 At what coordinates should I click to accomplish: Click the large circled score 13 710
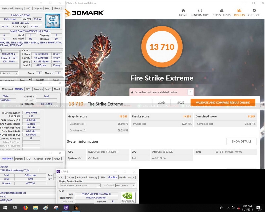(x=162, y=47)
